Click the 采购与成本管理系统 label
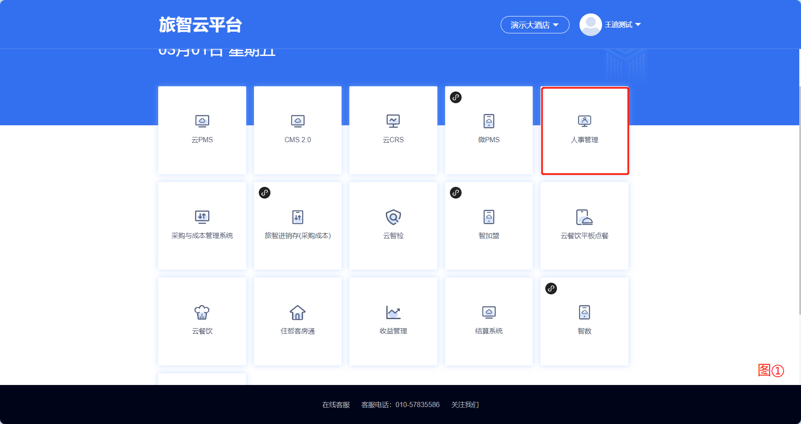The width and height of the screenshot is (801, 424). tap(202, 235)
